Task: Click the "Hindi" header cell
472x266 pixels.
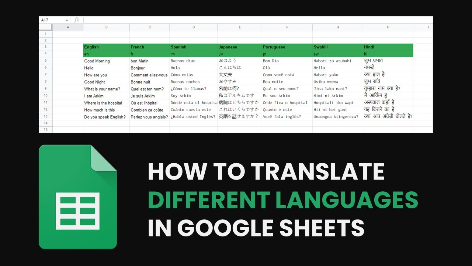Action: pos(388,47)
